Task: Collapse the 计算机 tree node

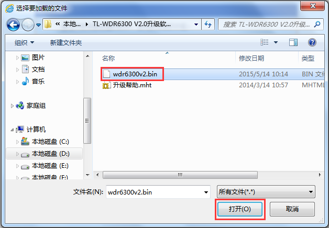Action: (x=12, y=130)
